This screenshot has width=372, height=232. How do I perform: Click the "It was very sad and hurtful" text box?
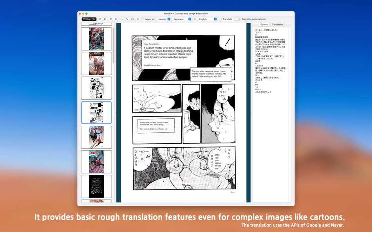(156, 126)
